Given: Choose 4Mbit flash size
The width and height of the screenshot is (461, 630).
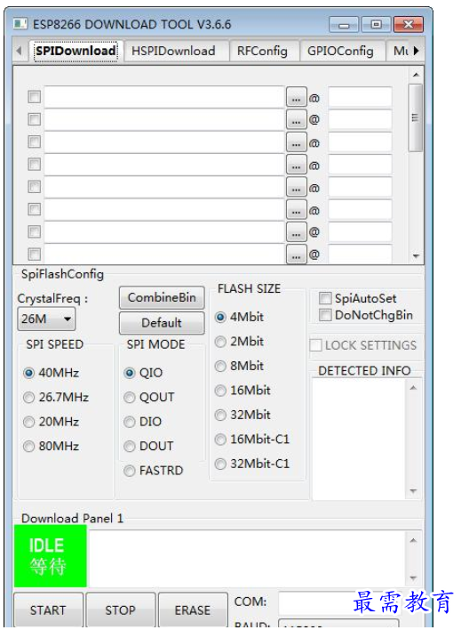Looking at the screenshot, I should point(239,317).
